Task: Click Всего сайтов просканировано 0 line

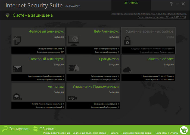Action: [106, 49]
